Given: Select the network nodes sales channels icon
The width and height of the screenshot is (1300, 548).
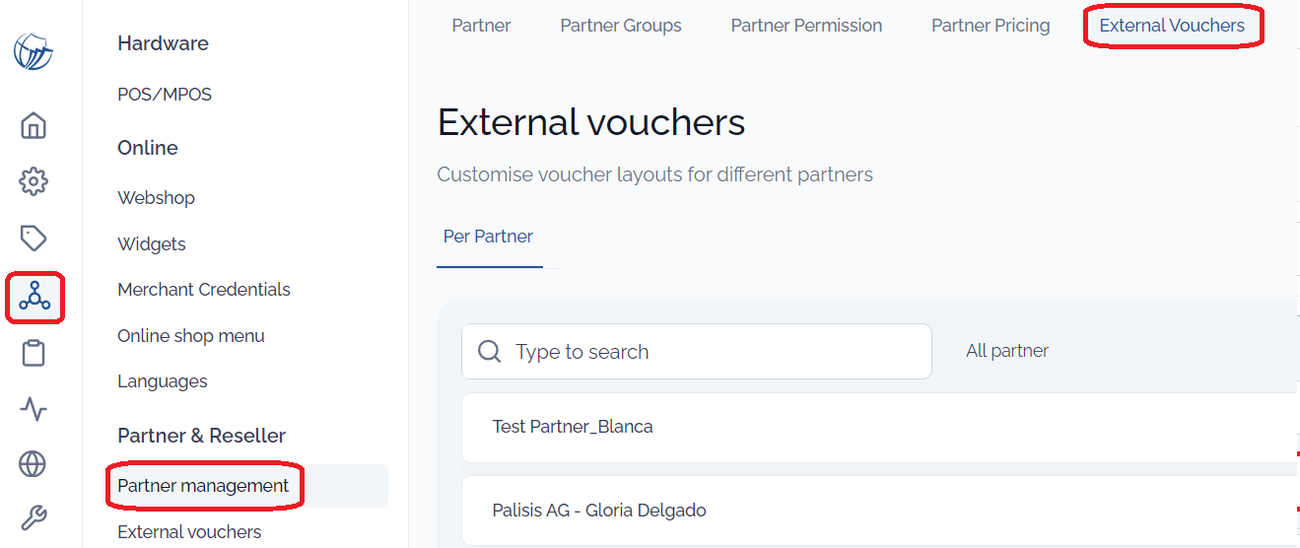Looking at the screenshot, I should tap(34, 296).
